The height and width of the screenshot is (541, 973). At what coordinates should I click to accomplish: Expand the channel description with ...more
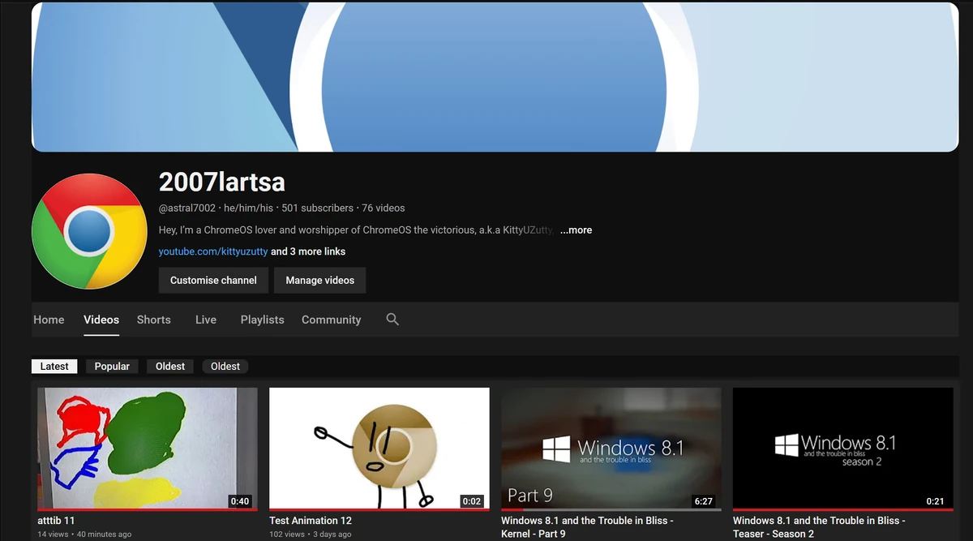576,230
